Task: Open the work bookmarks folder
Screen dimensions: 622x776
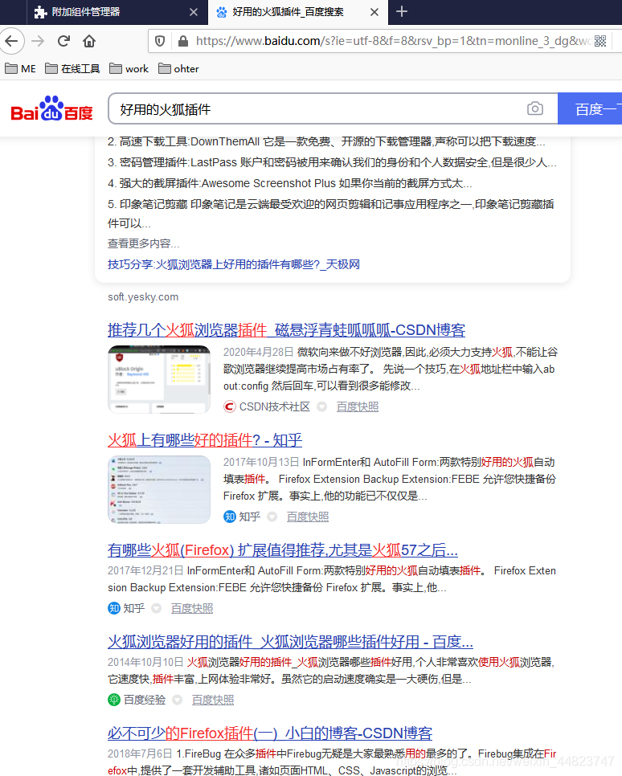Action: (x=129, y=69)
